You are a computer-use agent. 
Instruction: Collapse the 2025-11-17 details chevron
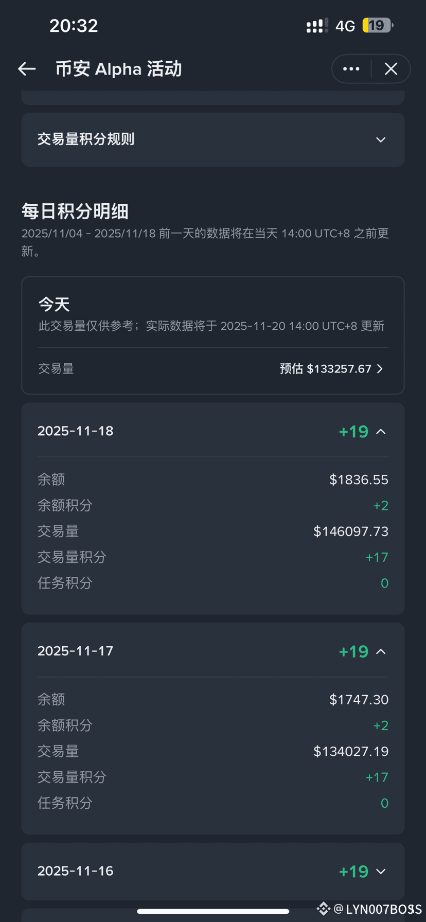(x=381, y=651)
